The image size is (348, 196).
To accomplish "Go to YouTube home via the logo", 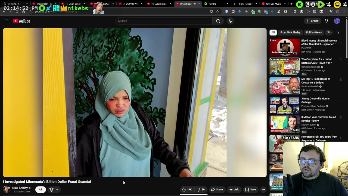I will [21, 21].
